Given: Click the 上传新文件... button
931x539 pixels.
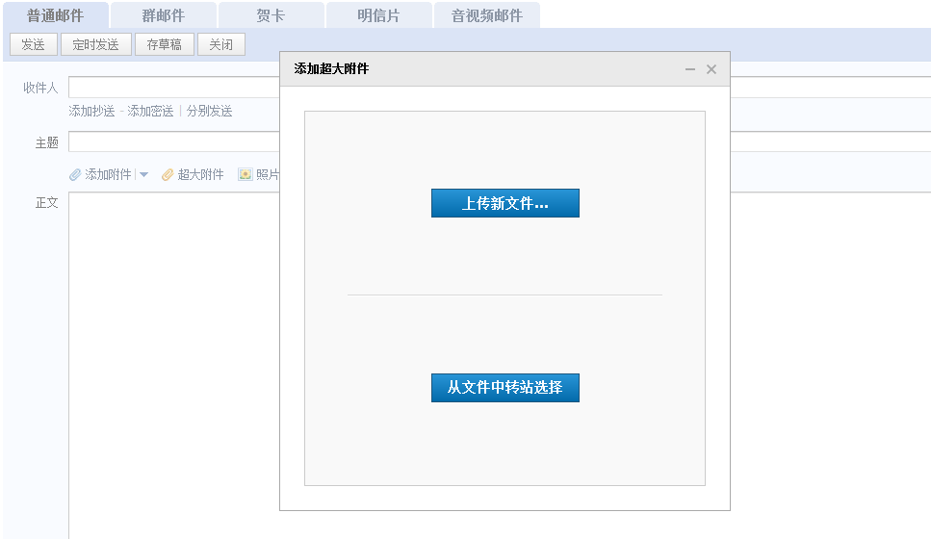Looking at the screenshot, I should (x=504, y=203).
